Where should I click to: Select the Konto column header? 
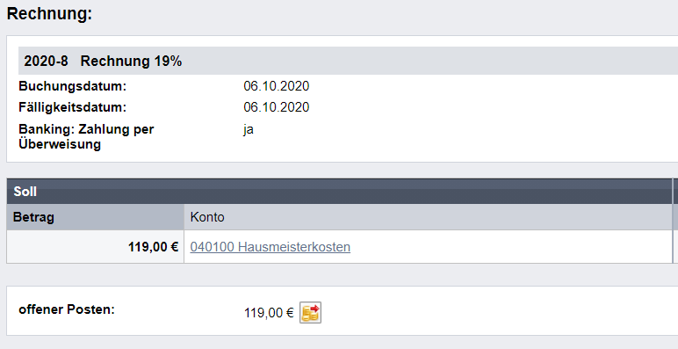(428, 217)
